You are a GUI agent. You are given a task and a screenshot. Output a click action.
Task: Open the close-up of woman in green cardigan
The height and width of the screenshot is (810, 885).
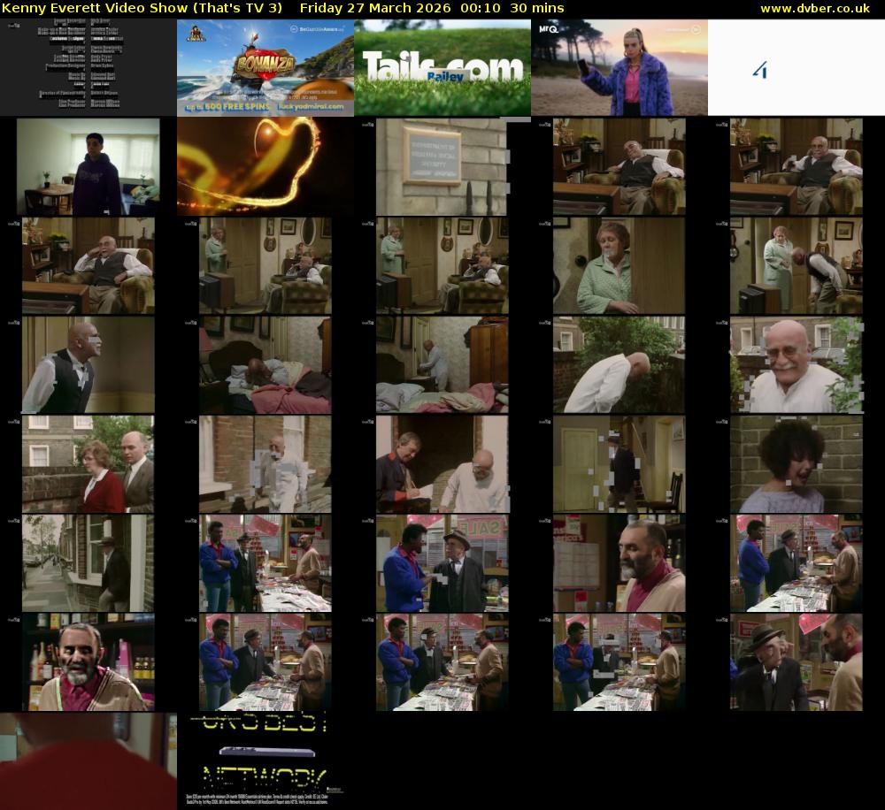tap(619, 265)
